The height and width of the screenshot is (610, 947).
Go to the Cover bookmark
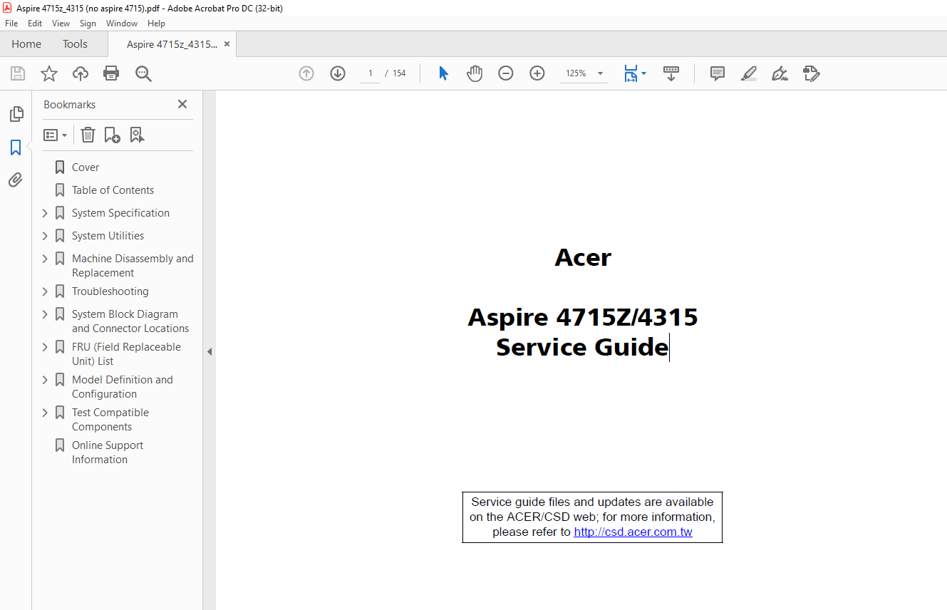click(86, 167)
